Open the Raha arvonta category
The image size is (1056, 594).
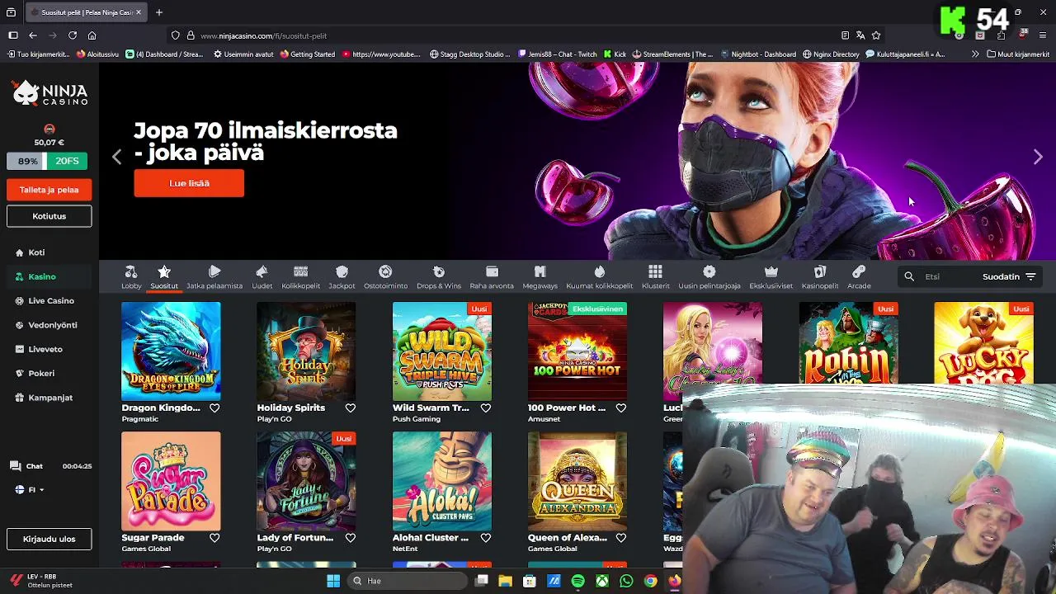(492, 277)
